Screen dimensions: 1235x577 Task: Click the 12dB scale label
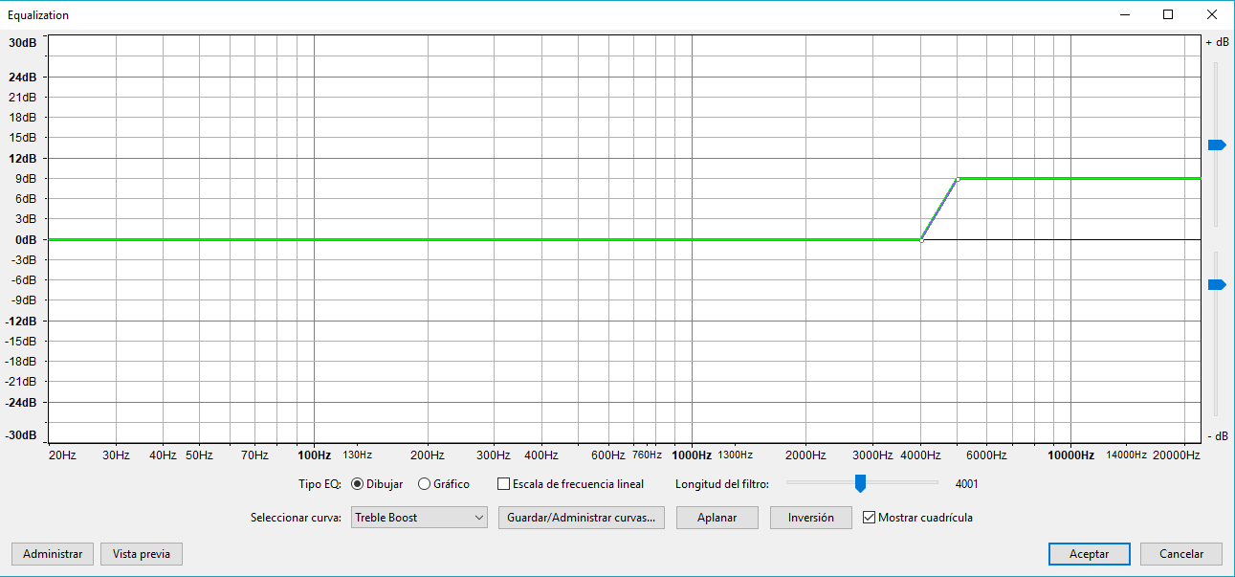23,159
